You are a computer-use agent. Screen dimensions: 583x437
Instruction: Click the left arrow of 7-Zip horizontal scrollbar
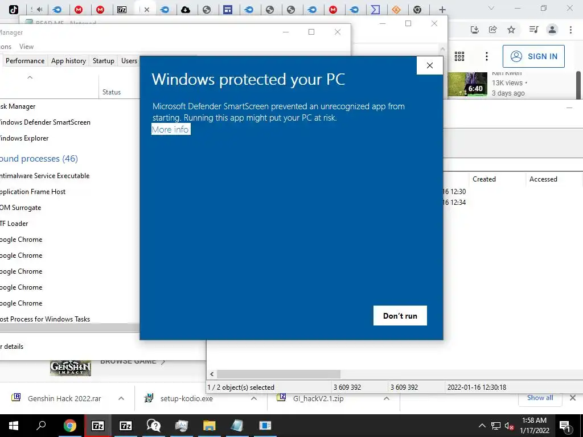212,374
